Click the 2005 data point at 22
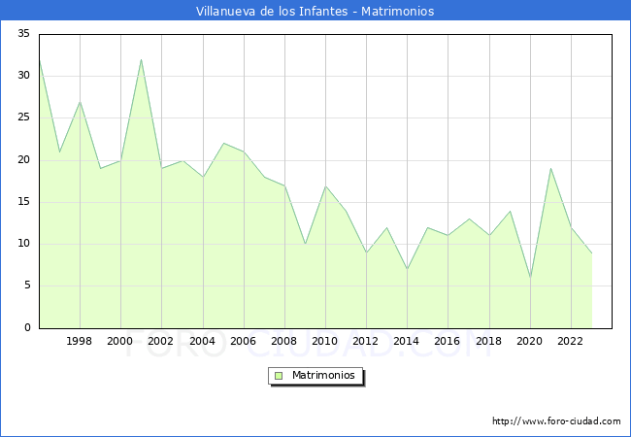631x437 pixels. tap(223, 144)
